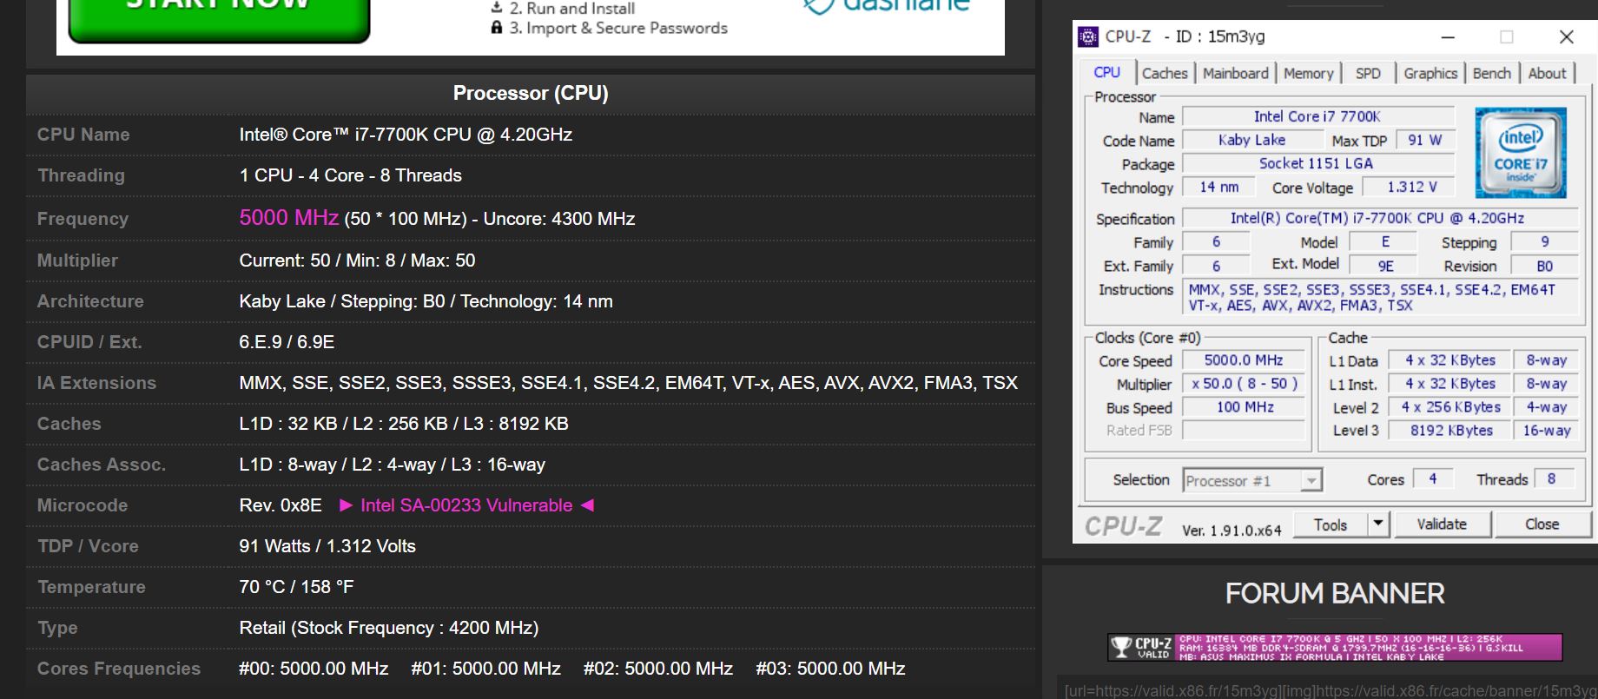
Task: Select the CPU tab
Action: [x=1106, y=73]
